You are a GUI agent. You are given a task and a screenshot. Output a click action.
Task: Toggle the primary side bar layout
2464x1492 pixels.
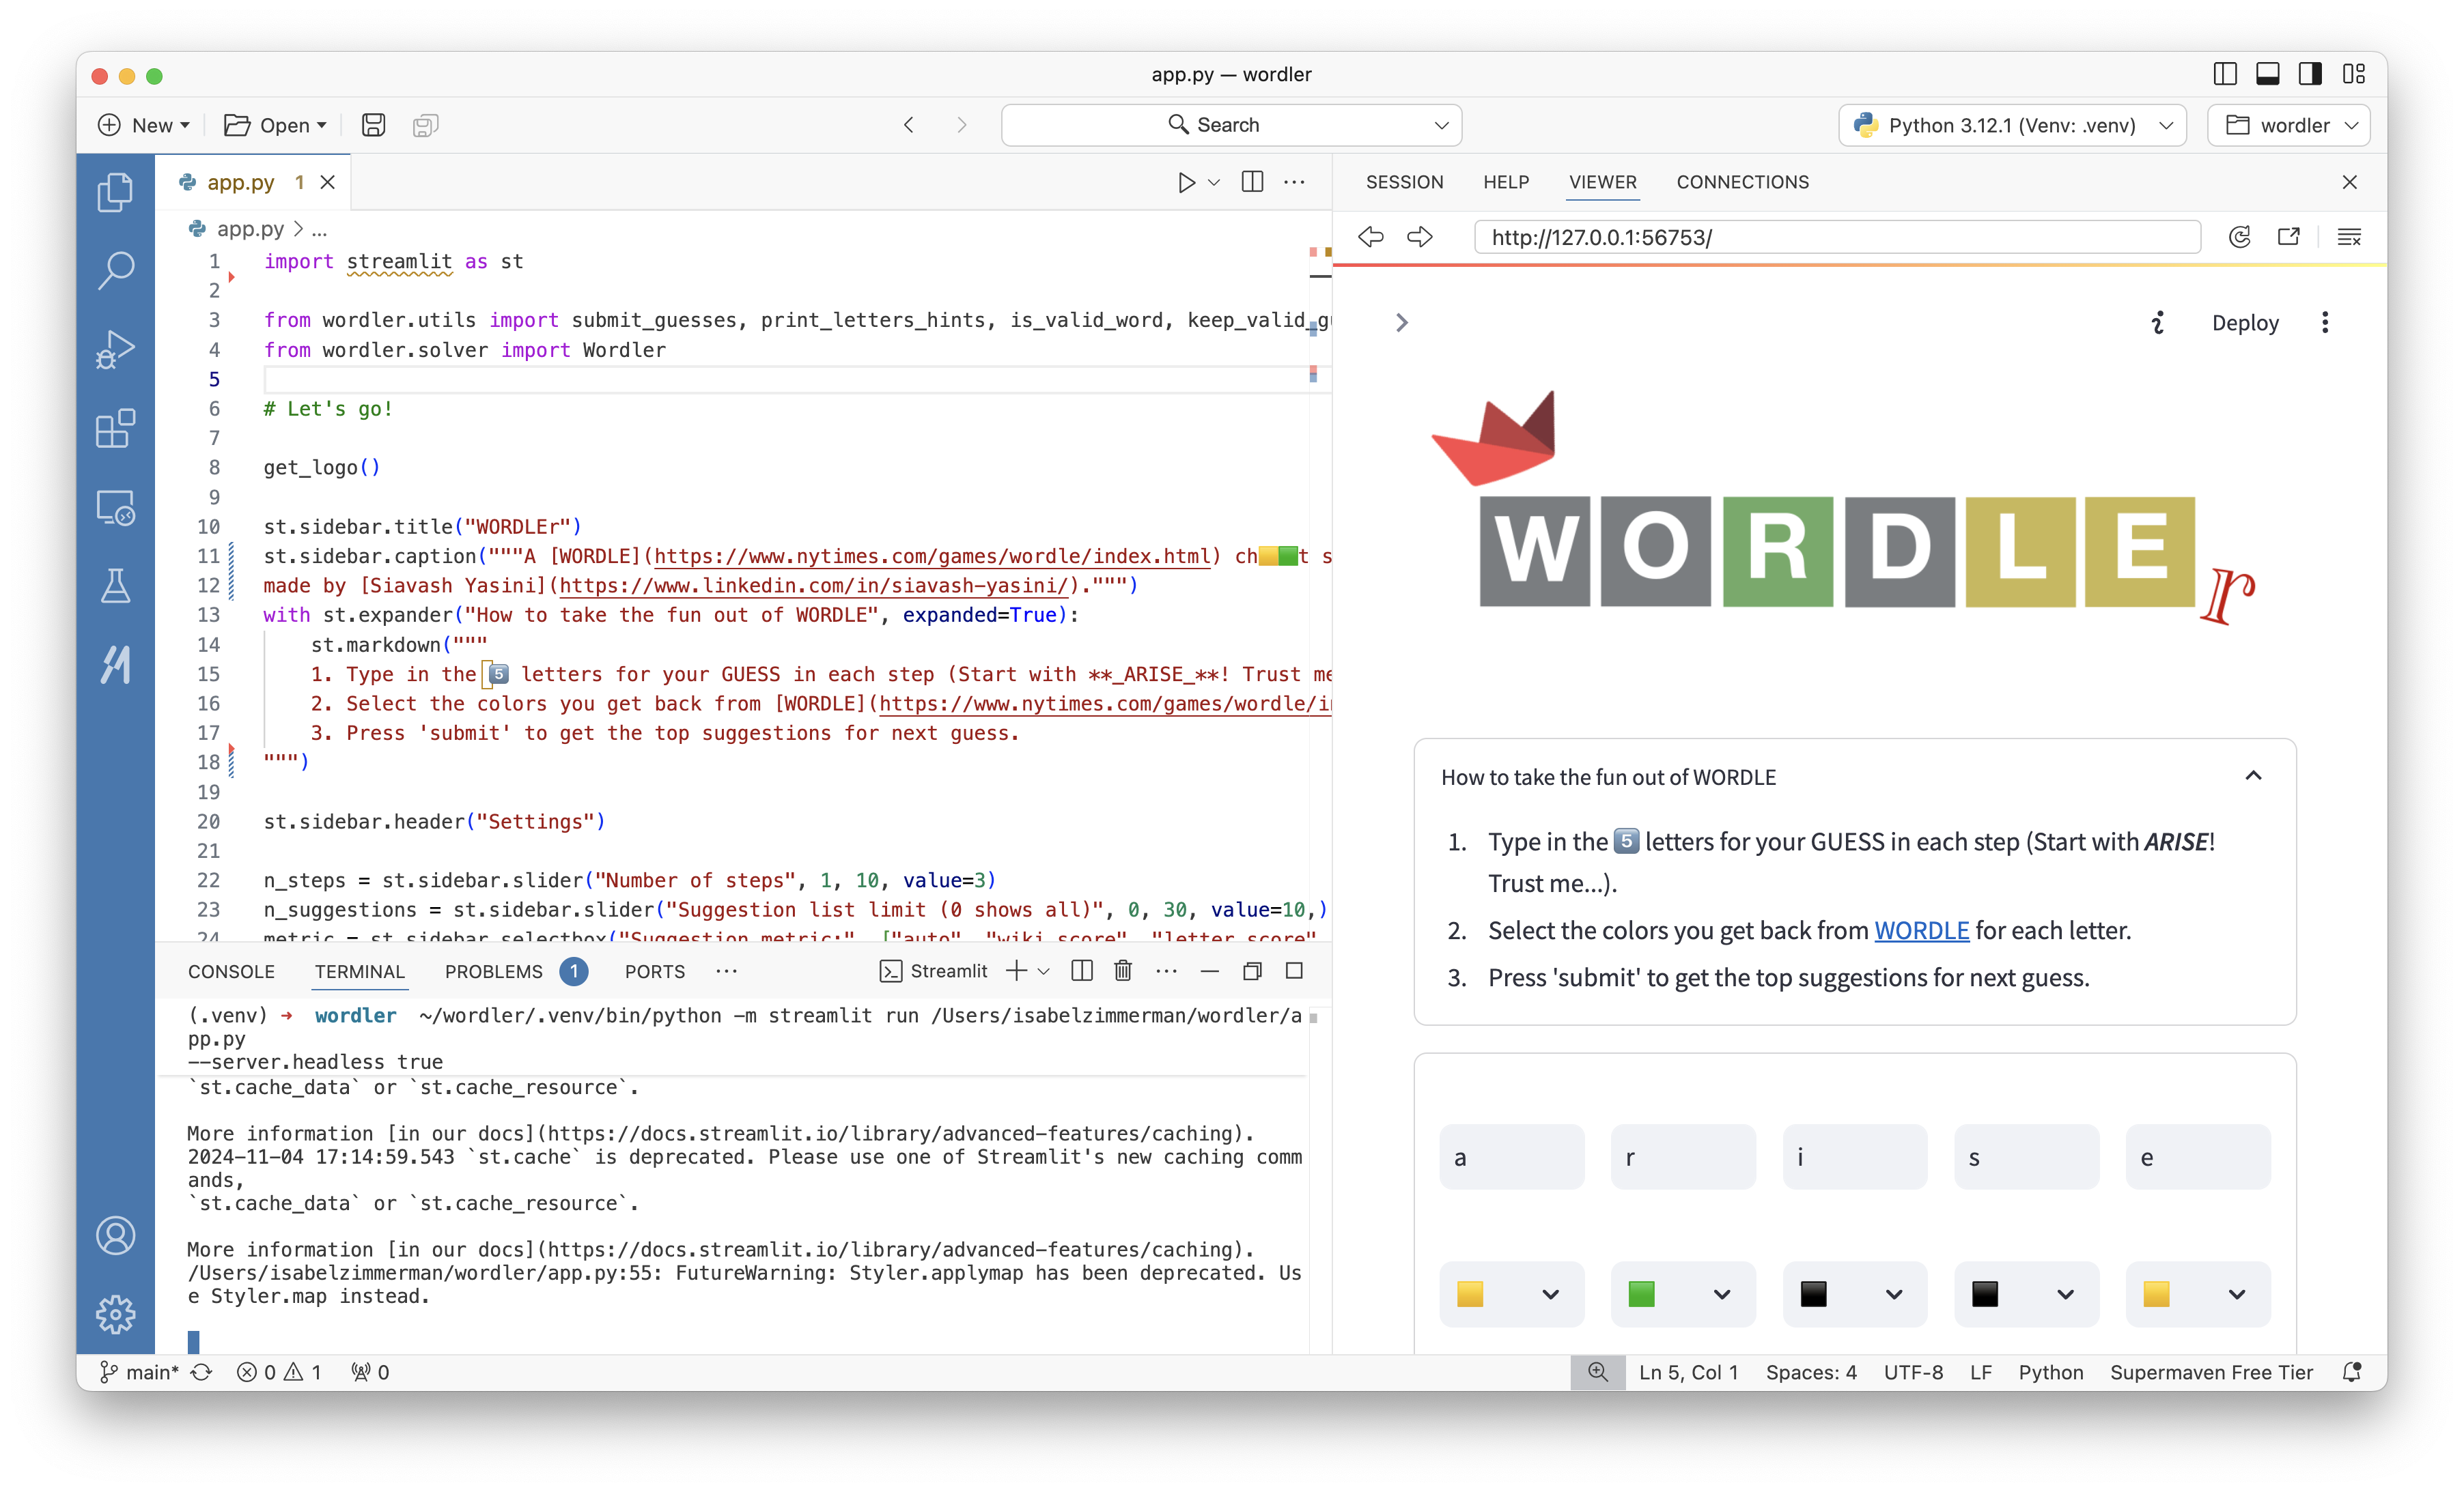click(x=2225, y=74)
